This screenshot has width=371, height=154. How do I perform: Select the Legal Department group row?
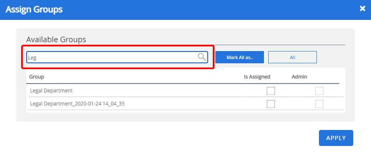(x=186, y=91)
